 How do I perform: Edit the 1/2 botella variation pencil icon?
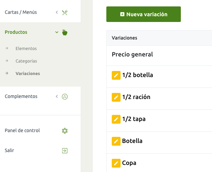[116, 75]
